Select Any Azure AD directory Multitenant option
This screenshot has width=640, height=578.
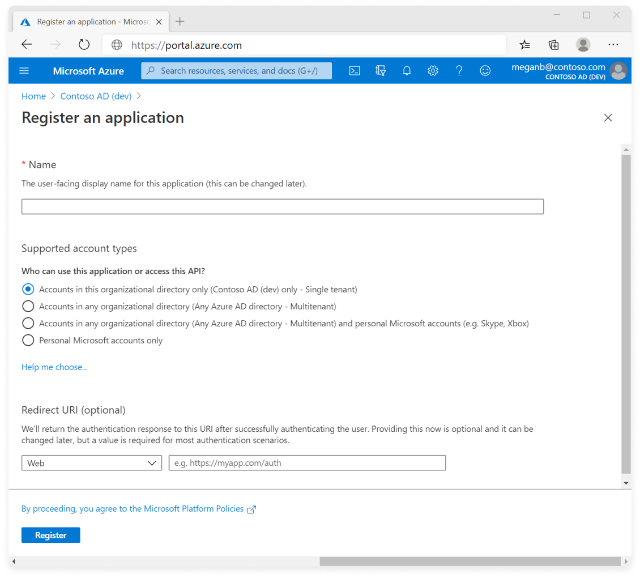point(28,307)
